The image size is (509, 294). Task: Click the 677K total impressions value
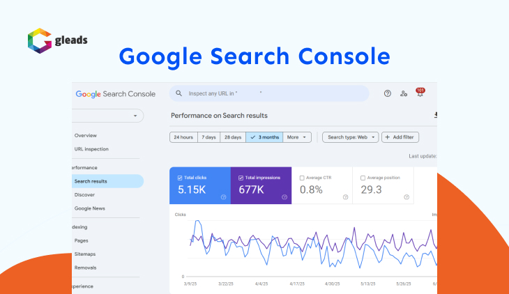coord(251,189)
